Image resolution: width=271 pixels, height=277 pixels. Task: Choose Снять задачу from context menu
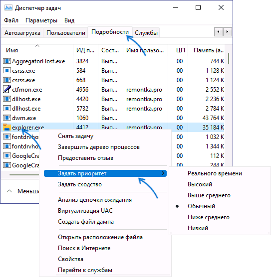click(75, 136)
